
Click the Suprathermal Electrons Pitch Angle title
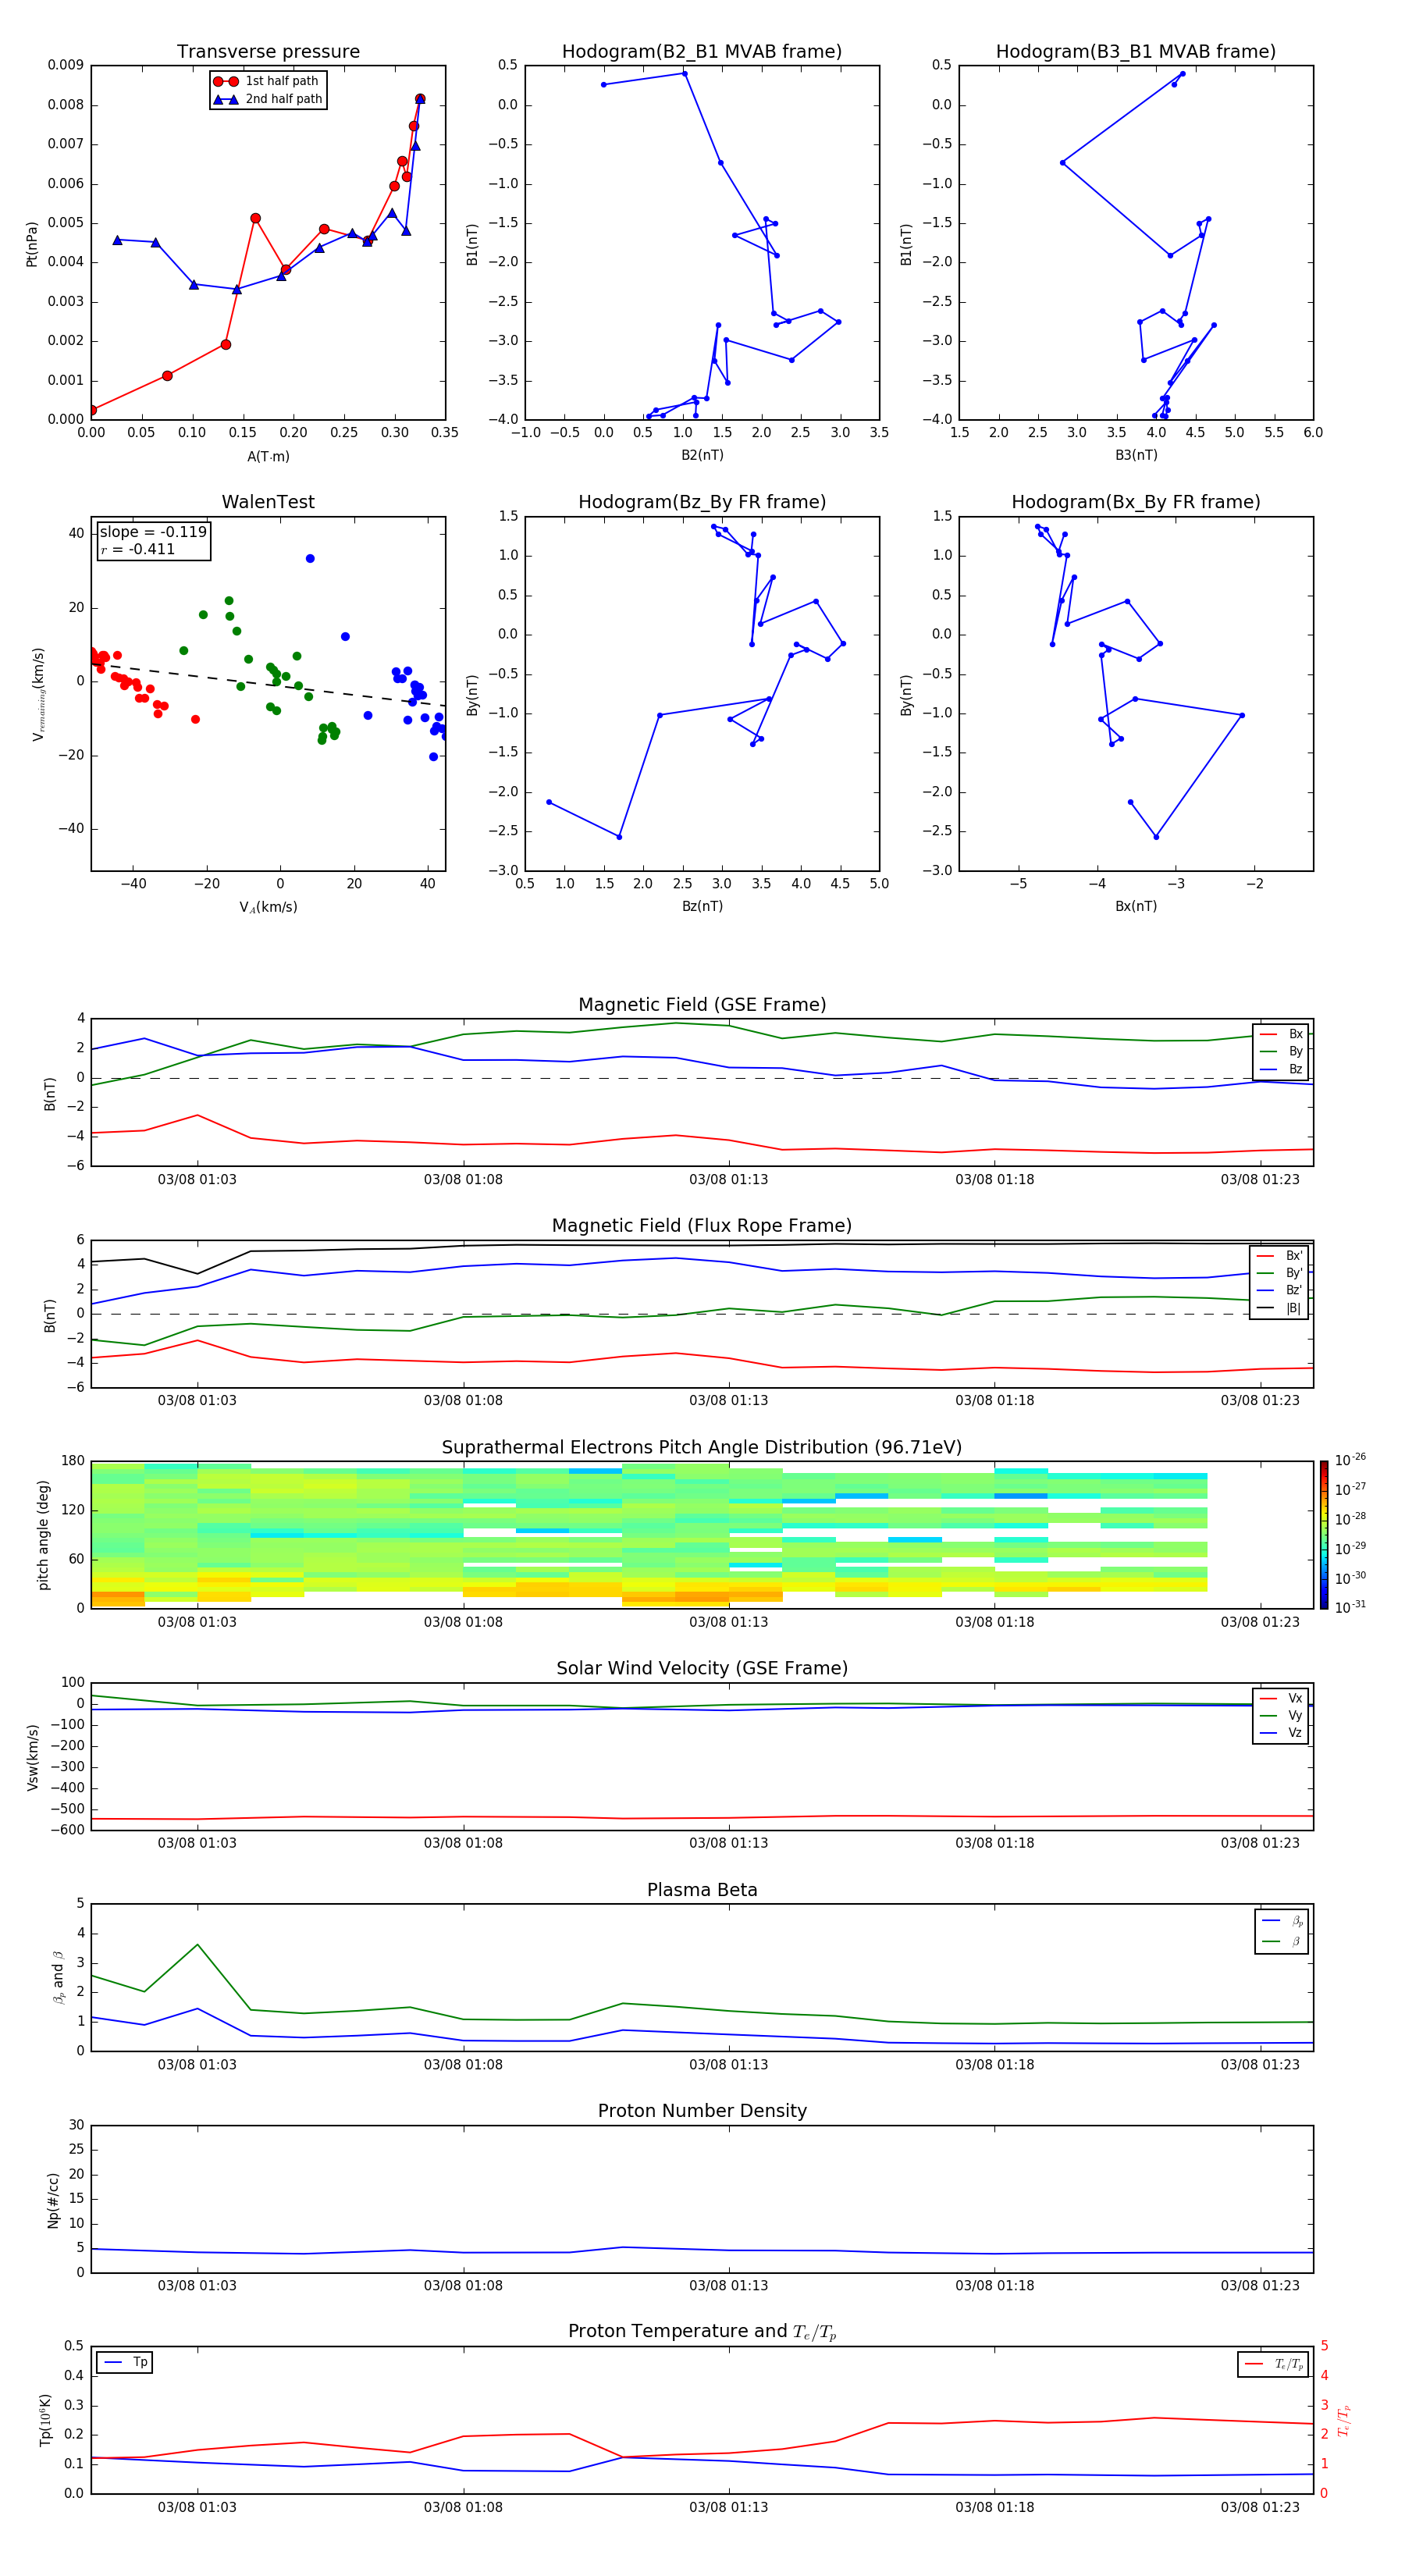click(702, 1448)
